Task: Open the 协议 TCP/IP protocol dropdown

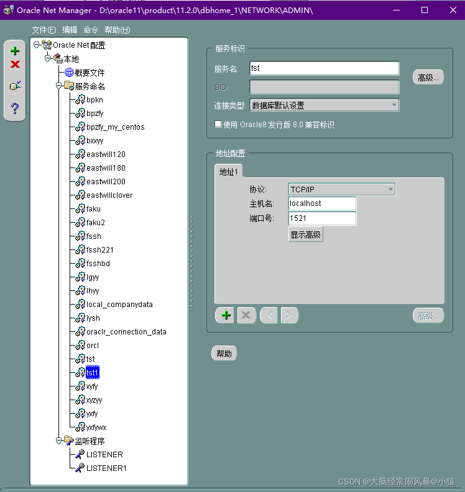Action: (x=390, y=189)
